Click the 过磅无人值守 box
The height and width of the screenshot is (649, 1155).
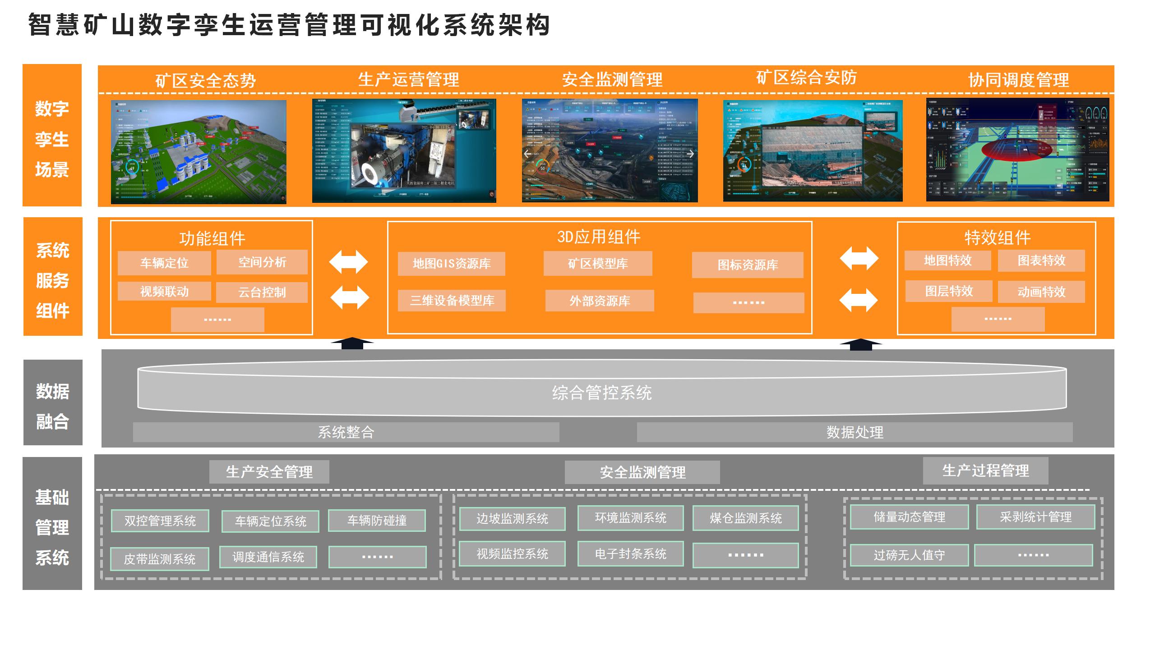pyautogui.click(x=909, y=555)
